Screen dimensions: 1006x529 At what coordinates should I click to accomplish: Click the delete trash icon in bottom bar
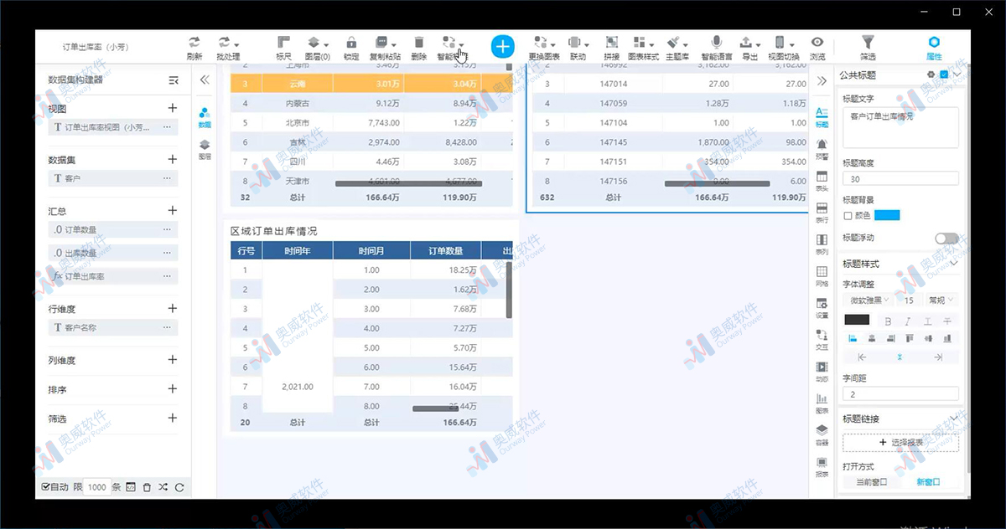[x=147, y=487]
